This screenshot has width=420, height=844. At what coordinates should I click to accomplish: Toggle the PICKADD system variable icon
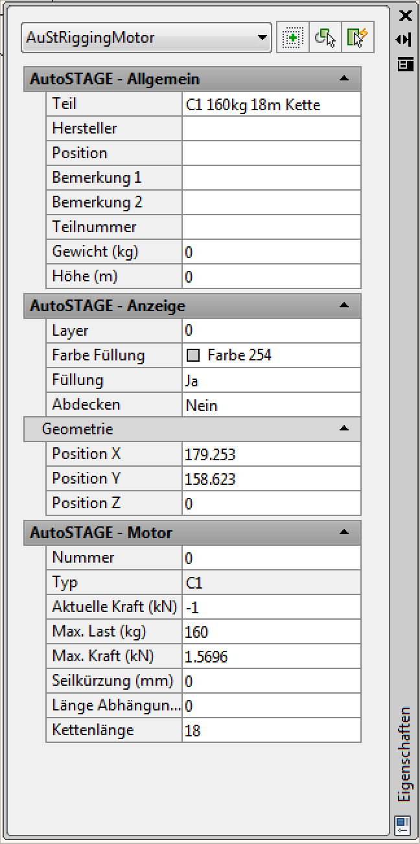coord(292,37)
